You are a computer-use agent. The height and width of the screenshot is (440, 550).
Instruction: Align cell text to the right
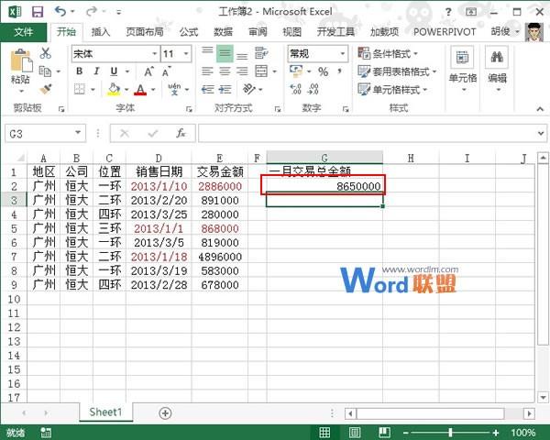click(242, 71)
